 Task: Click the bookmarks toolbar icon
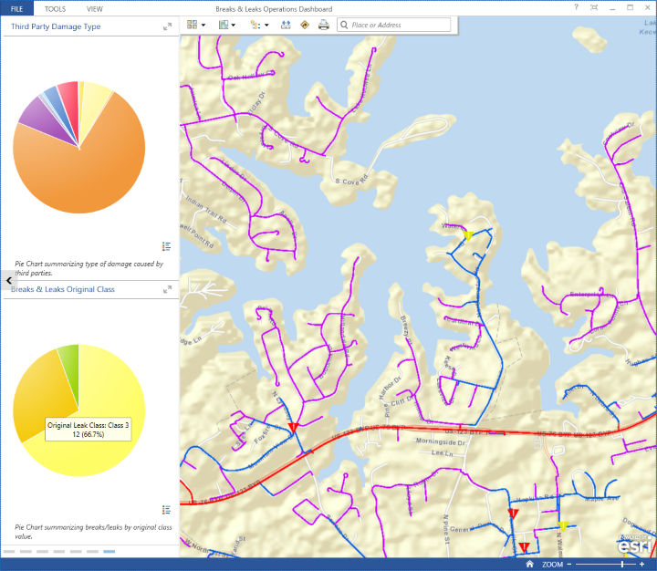point(285,25)
